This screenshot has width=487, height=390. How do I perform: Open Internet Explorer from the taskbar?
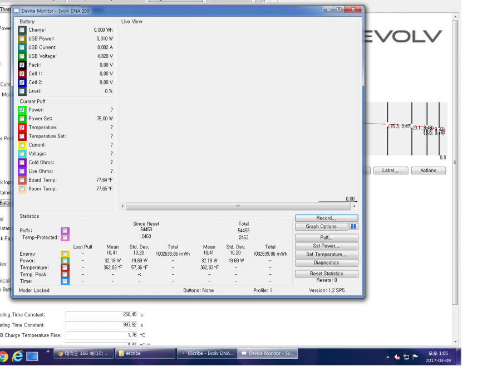tap(17, 357)
